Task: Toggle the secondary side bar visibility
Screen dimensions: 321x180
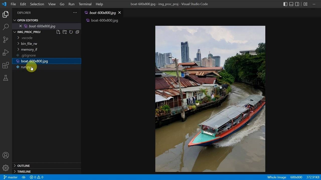Action: (x=297, y=4)
